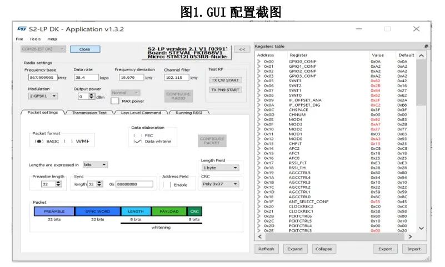Click the Preamble length stepper
This screenshot has width=445, height=267.
[58, 184]
